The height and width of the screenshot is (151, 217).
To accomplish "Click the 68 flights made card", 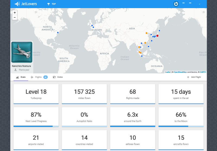I will point(133,94).
